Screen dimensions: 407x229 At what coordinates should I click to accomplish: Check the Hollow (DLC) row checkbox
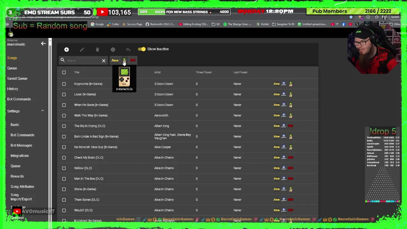(x=64, y=168)
